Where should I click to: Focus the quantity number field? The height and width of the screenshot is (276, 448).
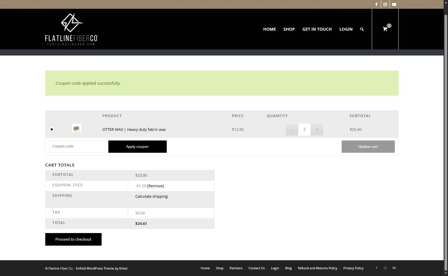[304, 129]
